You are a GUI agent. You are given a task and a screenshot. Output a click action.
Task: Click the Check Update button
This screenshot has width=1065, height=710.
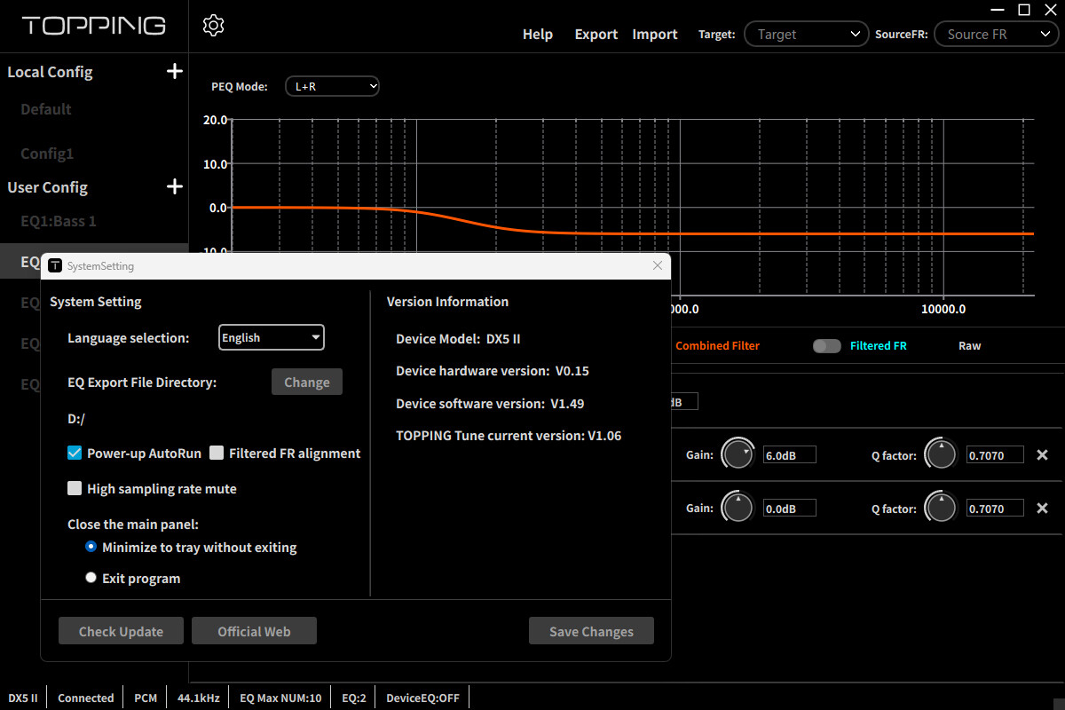(121, 631)
